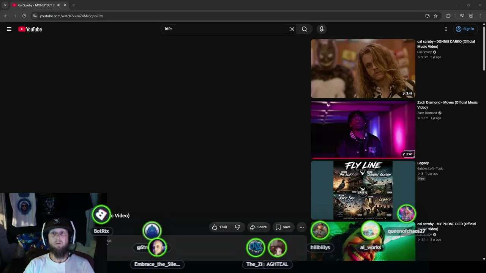Open YouTube settings three-dot menu
The width and height of the screenshot is (486, 273).
coord(446,29)
